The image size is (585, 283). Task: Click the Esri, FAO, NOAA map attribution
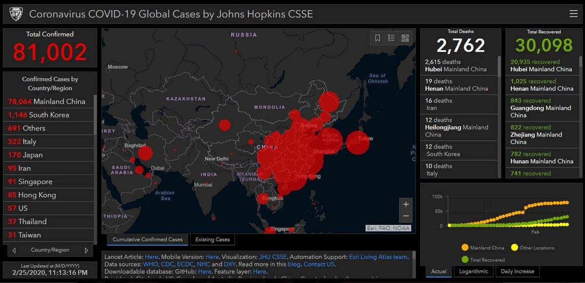389,228
